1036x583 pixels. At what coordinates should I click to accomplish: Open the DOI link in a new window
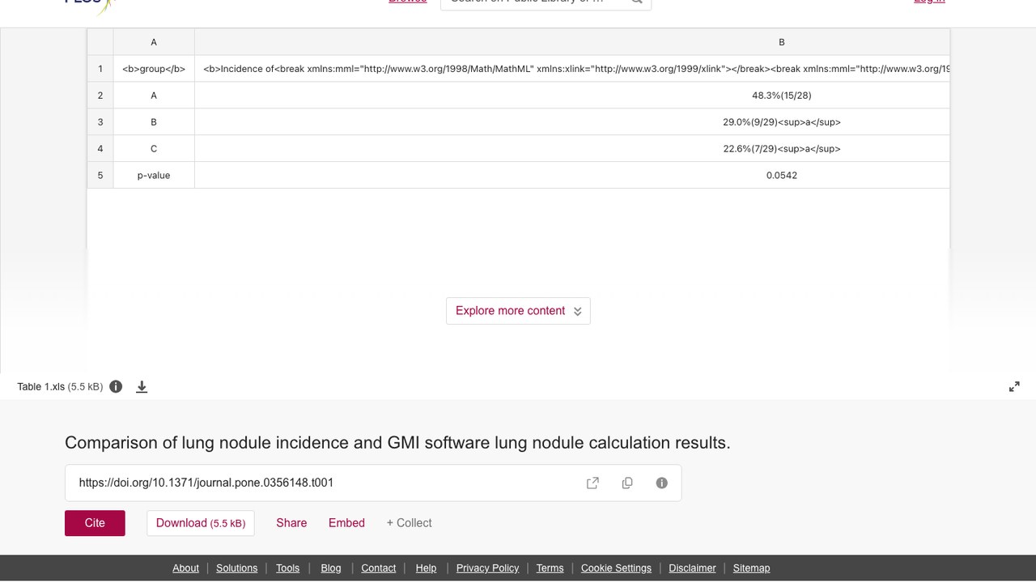pos(592,483)
